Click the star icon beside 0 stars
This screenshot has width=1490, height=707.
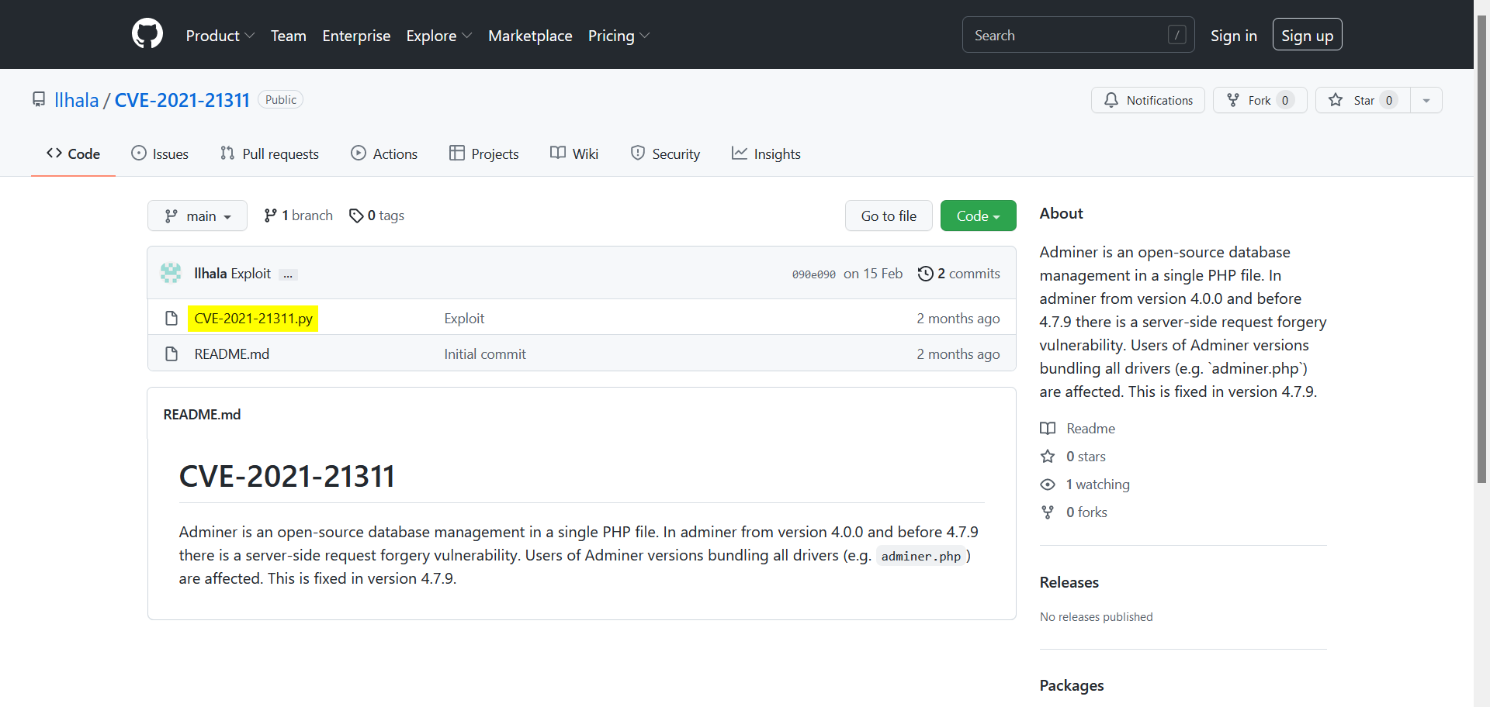coord(1048,456)
